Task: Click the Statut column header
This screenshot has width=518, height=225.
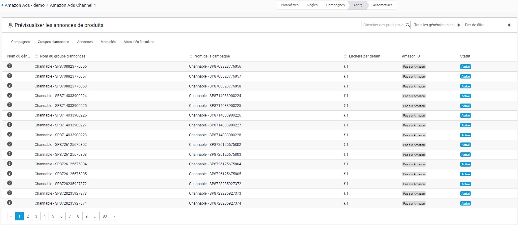Action: (465, 56)
